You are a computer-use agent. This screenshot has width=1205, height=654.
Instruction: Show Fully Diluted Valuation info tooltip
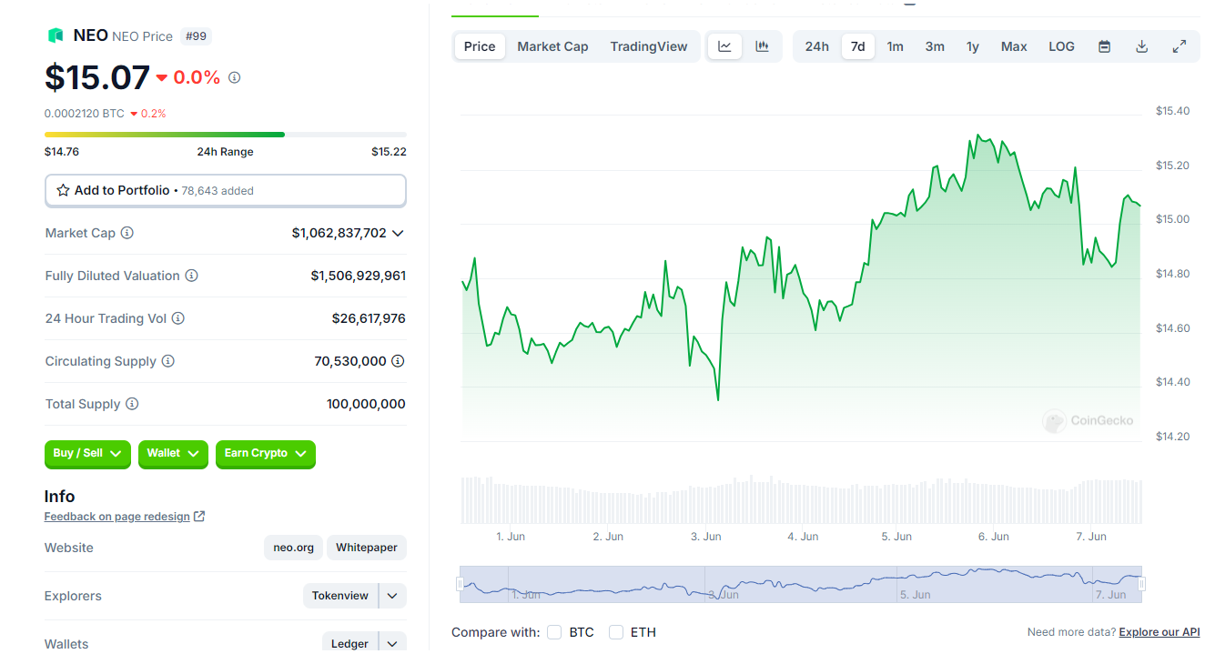[x=191, y=276]
